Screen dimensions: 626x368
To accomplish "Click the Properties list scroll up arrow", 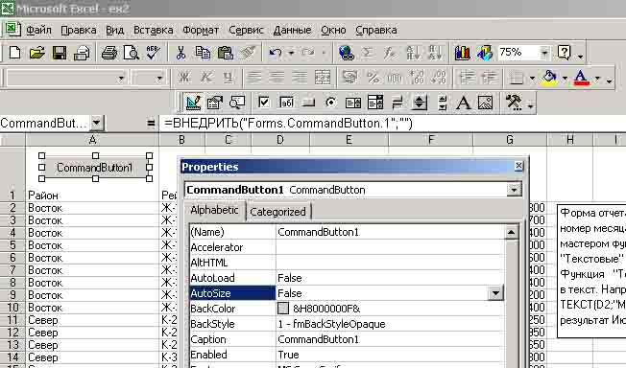I will 512,232.
